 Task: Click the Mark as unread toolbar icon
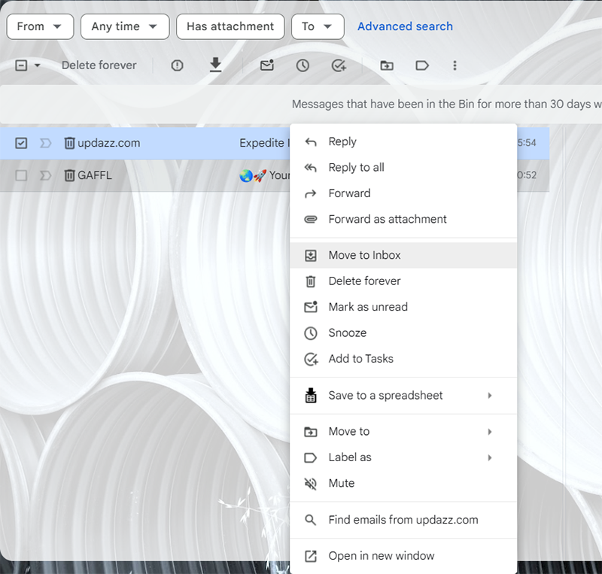[267, 65]
